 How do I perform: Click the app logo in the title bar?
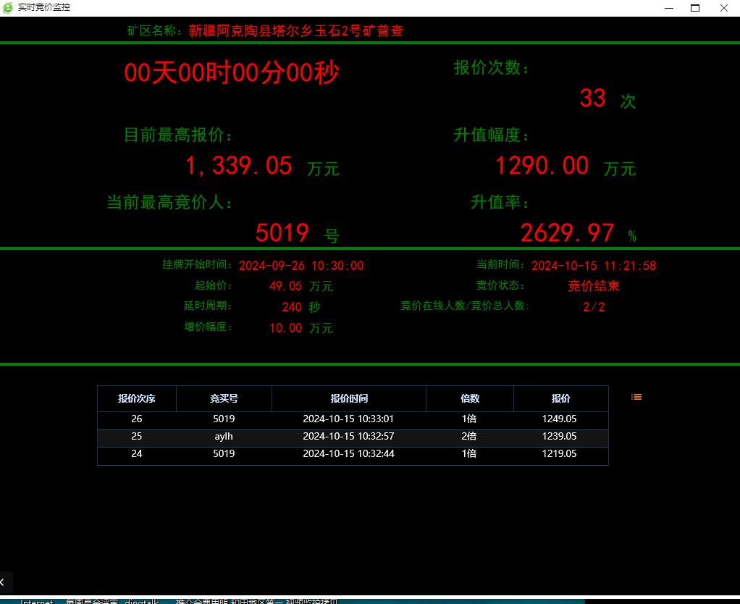pos(8,7)
